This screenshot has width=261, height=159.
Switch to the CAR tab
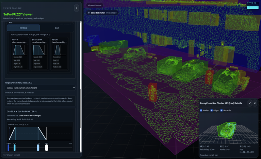point(57,28)
